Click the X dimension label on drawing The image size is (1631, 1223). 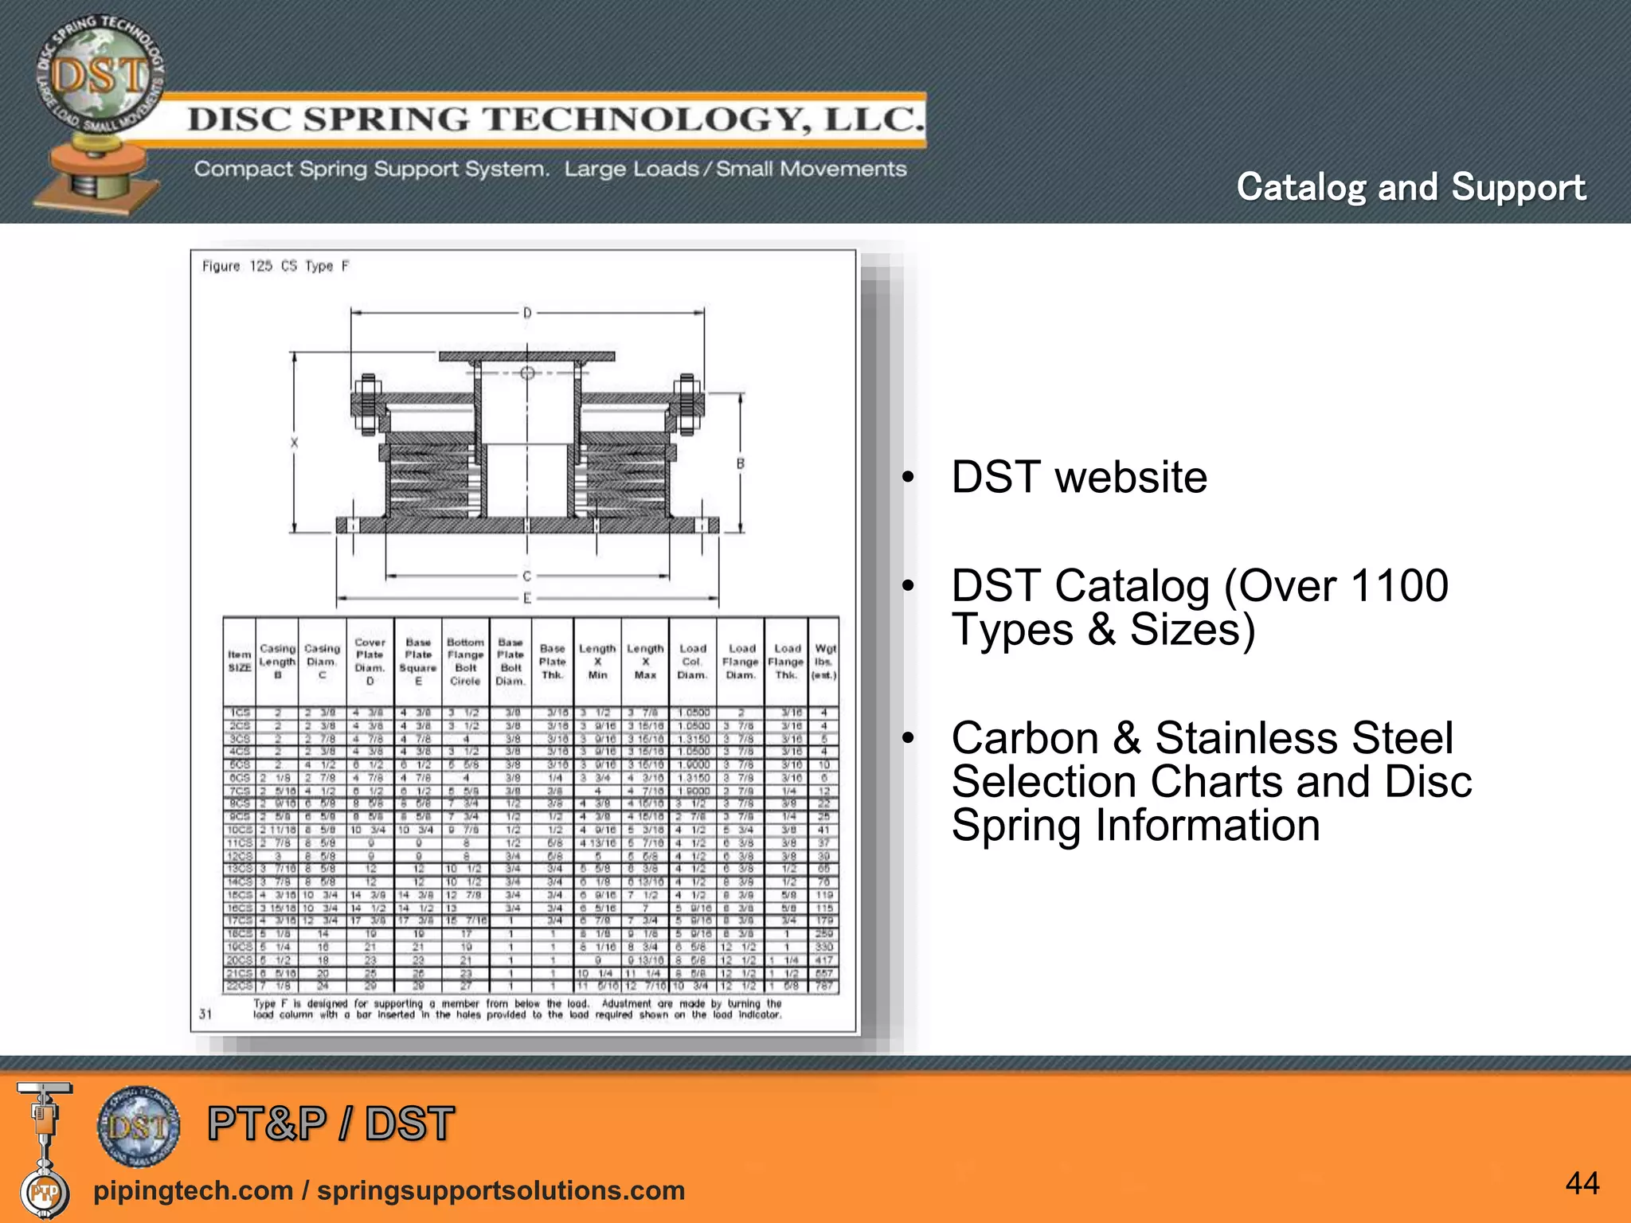tap(294, 443)
